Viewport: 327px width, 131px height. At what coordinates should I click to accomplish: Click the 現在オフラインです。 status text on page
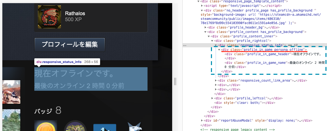[75, 74]
